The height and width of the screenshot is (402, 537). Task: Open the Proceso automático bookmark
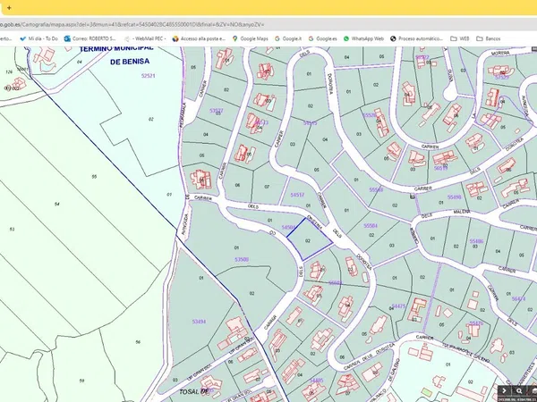[417, 39]
